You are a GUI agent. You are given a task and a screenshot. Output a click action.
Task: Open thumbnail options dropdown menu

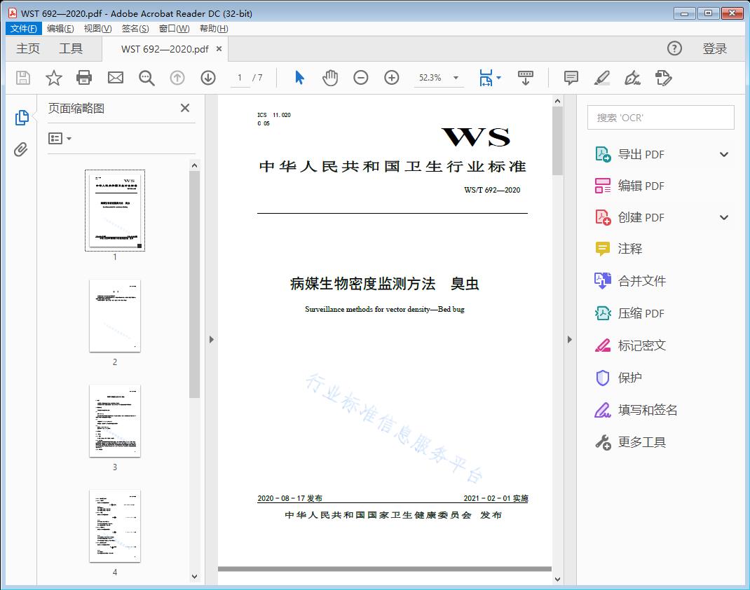[60, 139]
